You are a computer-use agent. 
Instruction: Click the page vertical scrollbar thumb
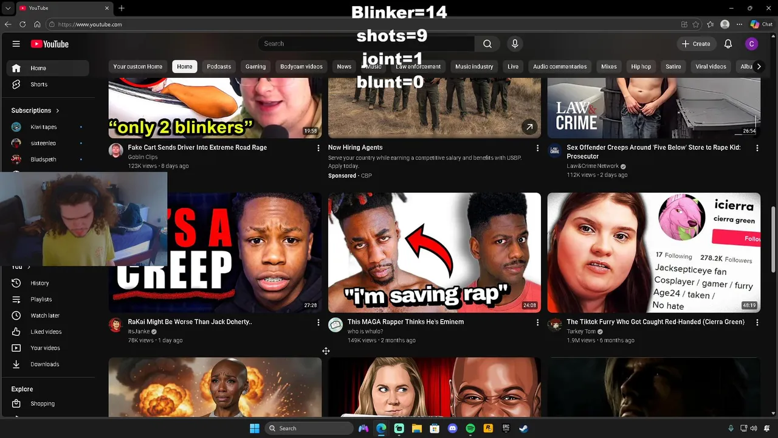774,240
